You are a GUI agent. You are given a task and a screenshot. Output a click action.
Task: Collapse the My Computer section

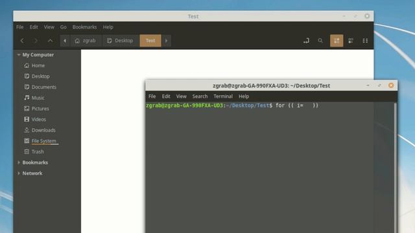click(19, 54)
